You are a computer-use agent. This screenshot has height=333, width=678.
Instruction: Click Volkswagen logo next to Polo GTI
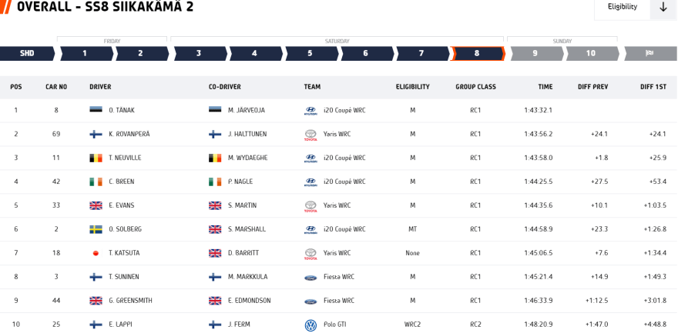pyautogui.click(x=310, y=325)
